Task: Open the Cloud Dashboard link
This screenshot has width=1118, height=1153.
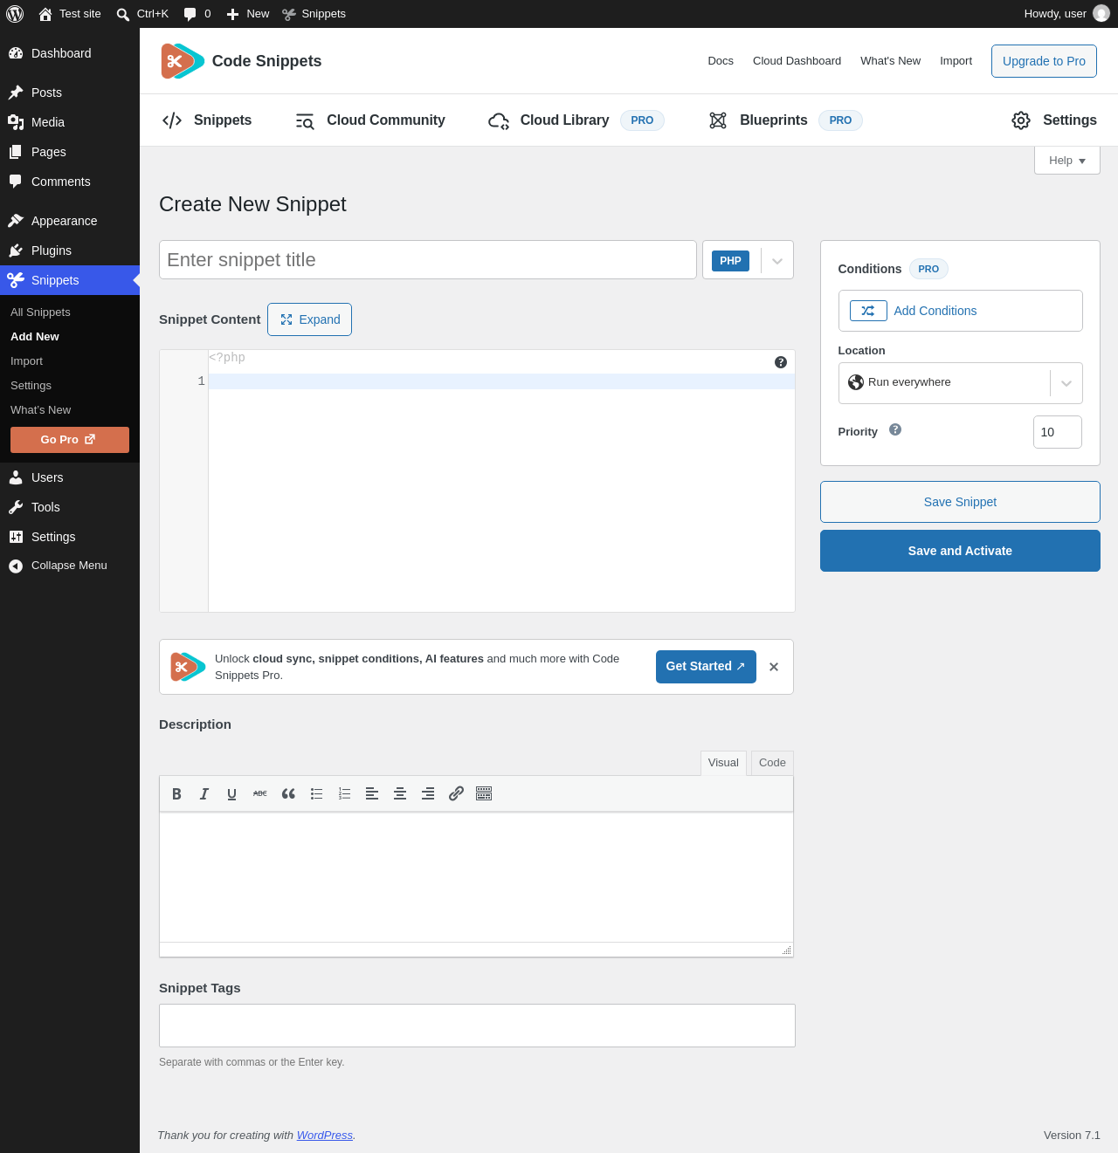Action: click(x=797, y=61)
